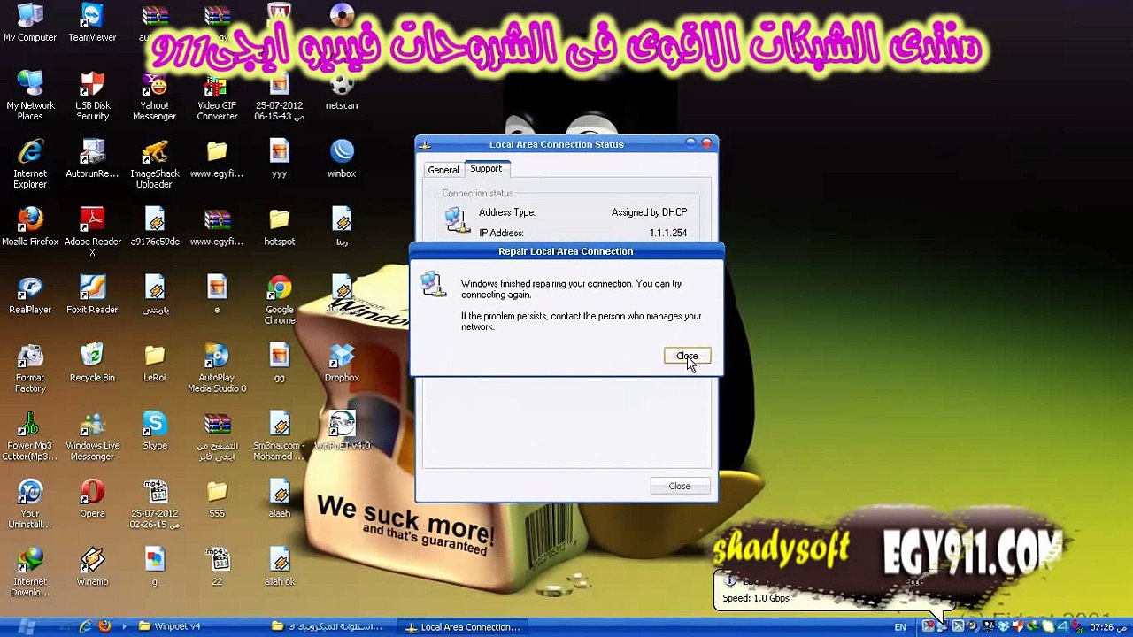The height and width of the screenshot is (637, 1133).
Task: Launch Your Uninstaller desktop shortcut
Action: click(29, 505)
